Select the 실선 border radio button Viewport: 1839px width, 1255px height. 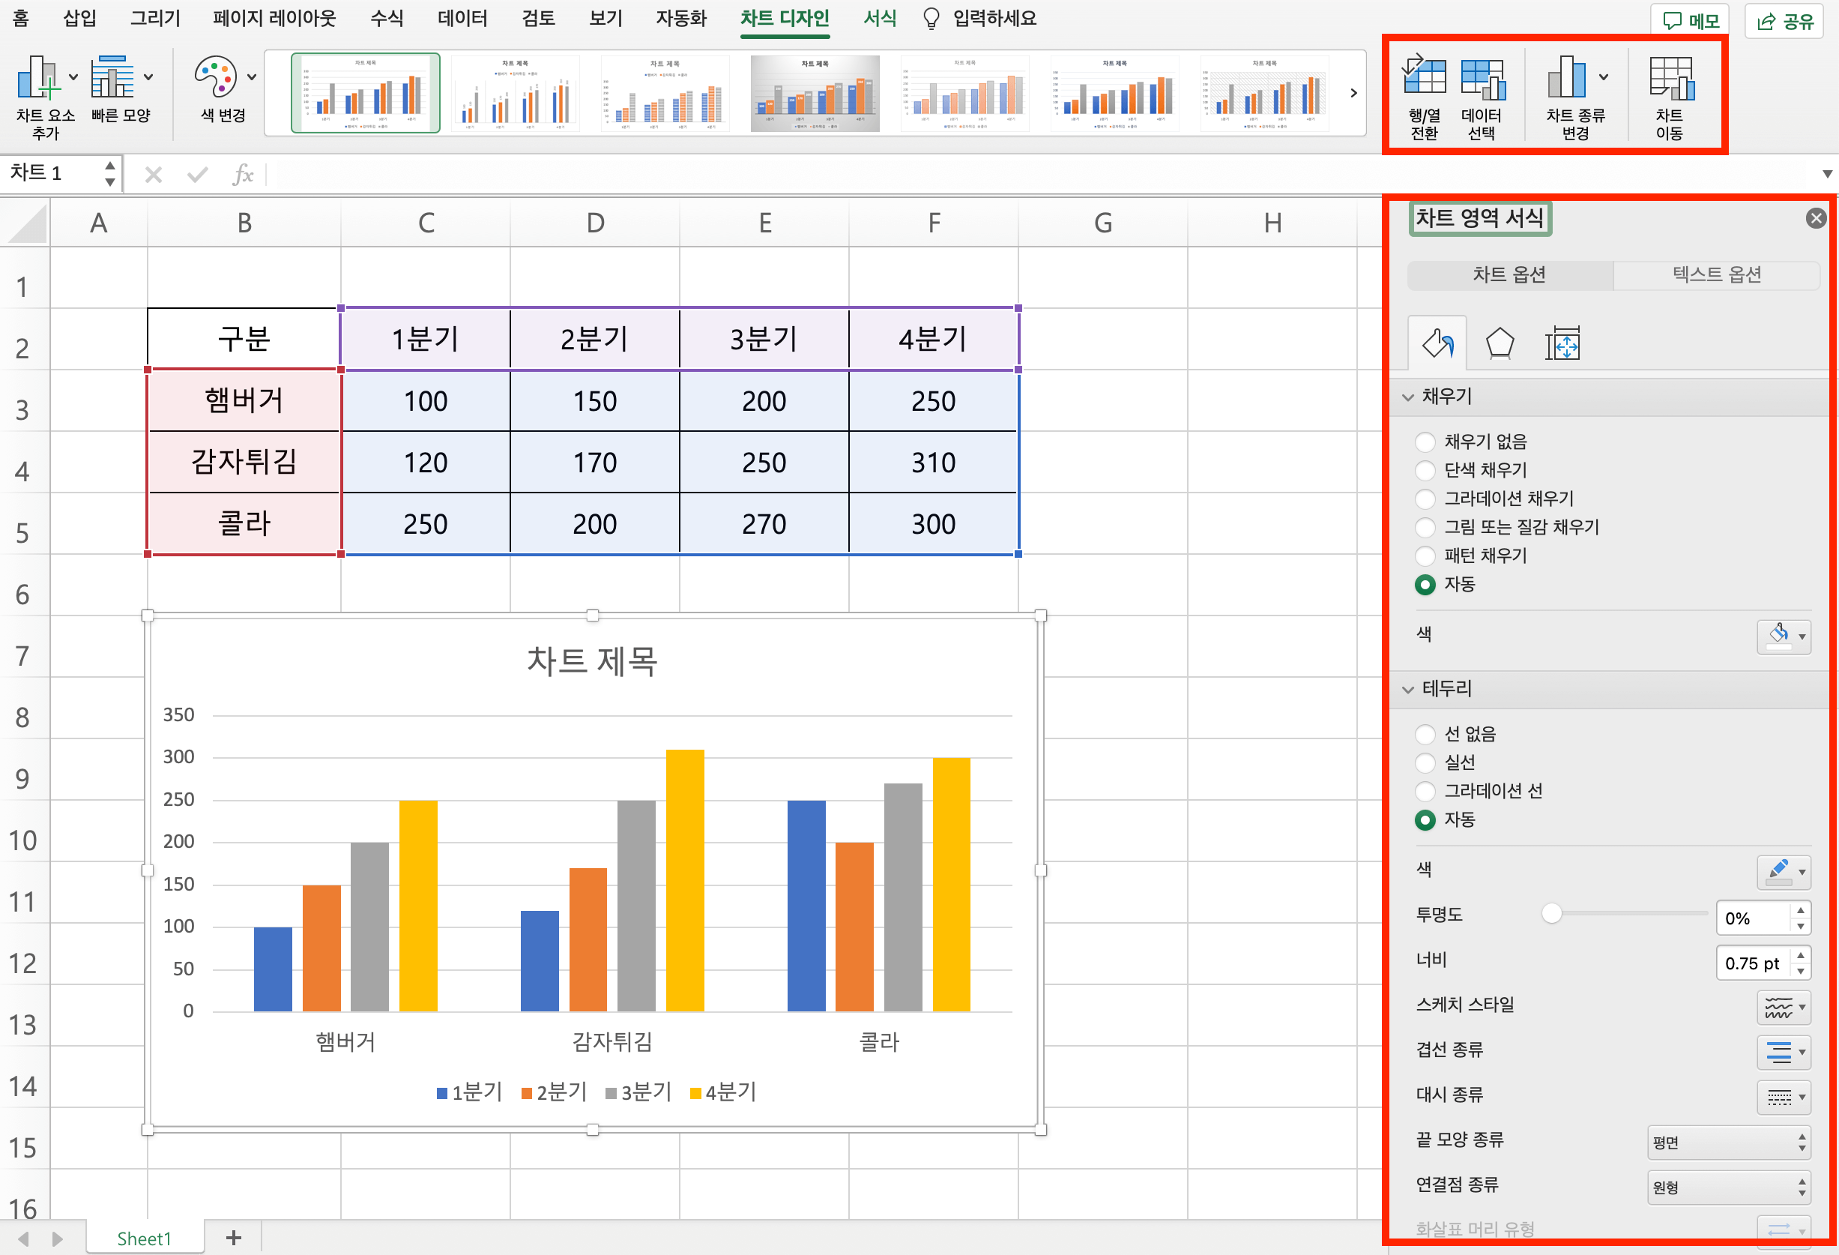[x=1425, y=762]
